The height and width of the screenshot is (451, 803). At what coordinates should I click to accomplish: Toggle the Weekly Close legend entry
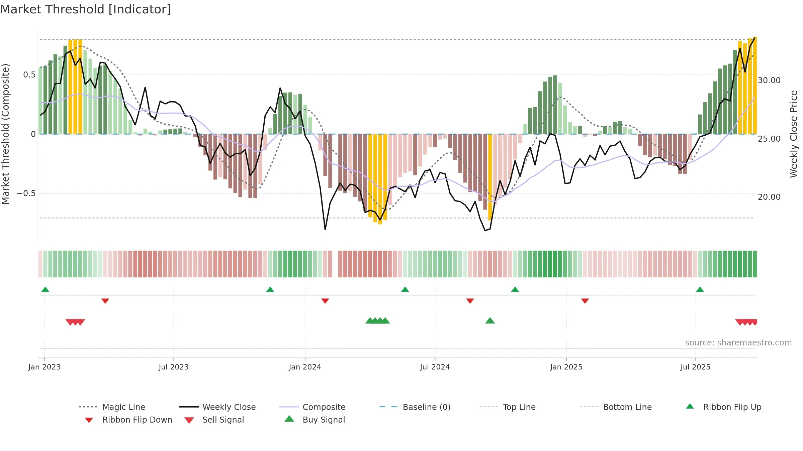[217, 407]
